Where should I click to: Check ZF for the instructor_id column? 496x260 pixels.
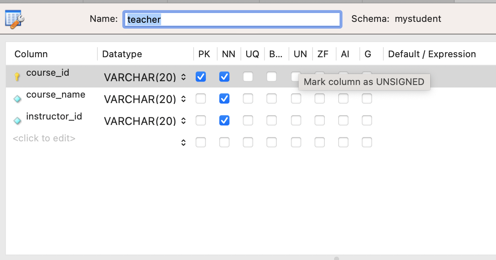319,120
